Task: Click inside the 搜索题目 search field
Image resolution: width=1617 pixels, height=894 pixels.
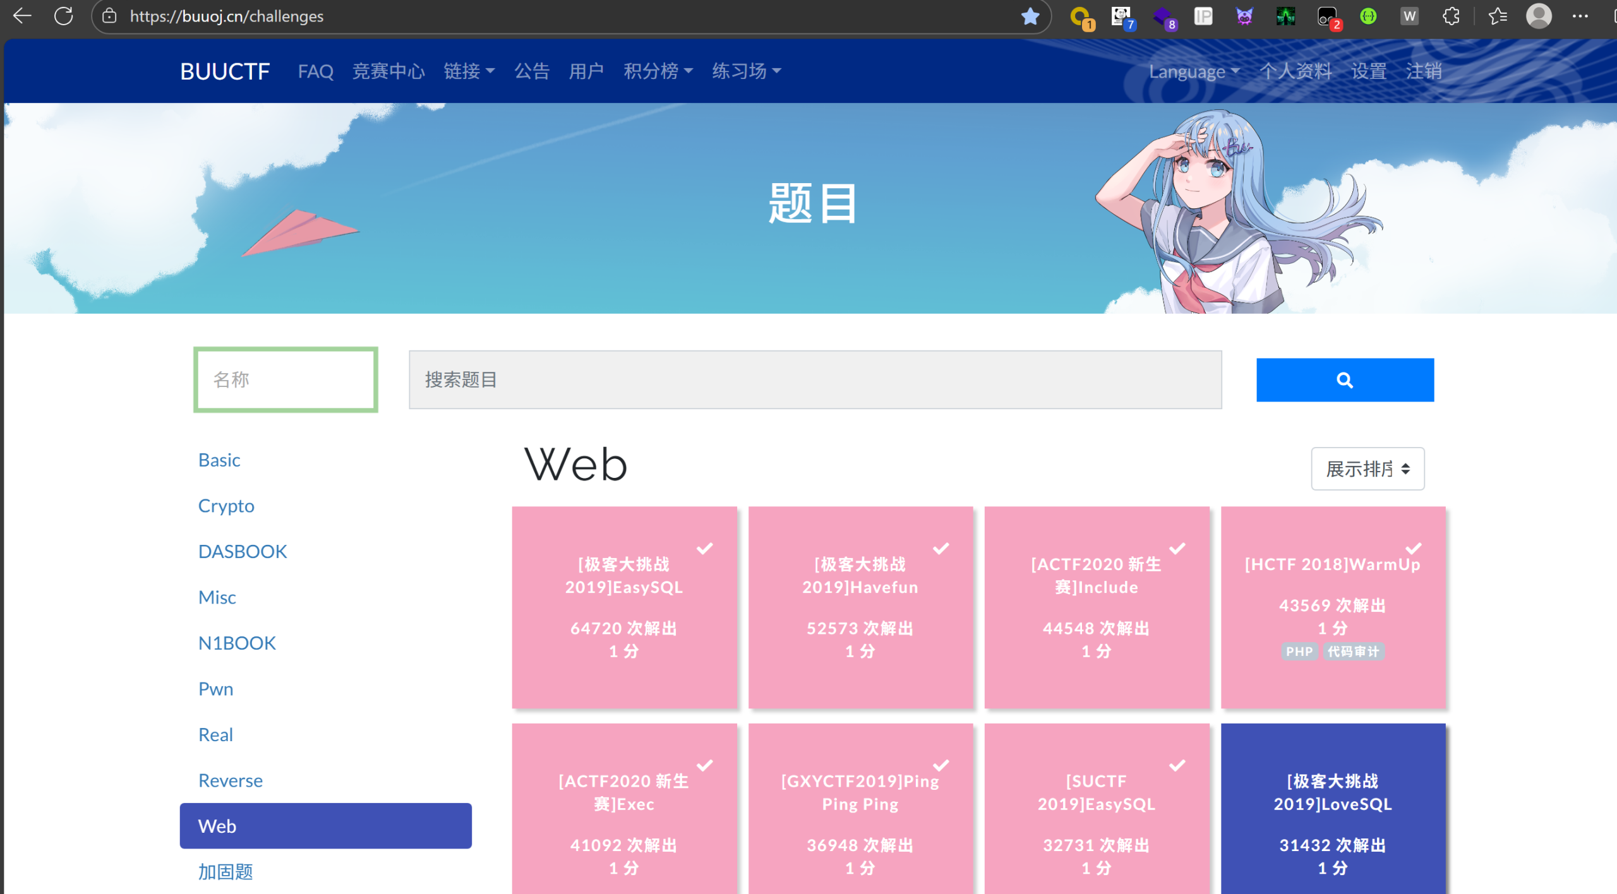Action: point(815,379)
